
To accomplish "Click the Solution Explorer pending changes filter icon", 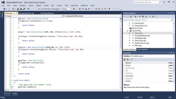I will [136, 16].
